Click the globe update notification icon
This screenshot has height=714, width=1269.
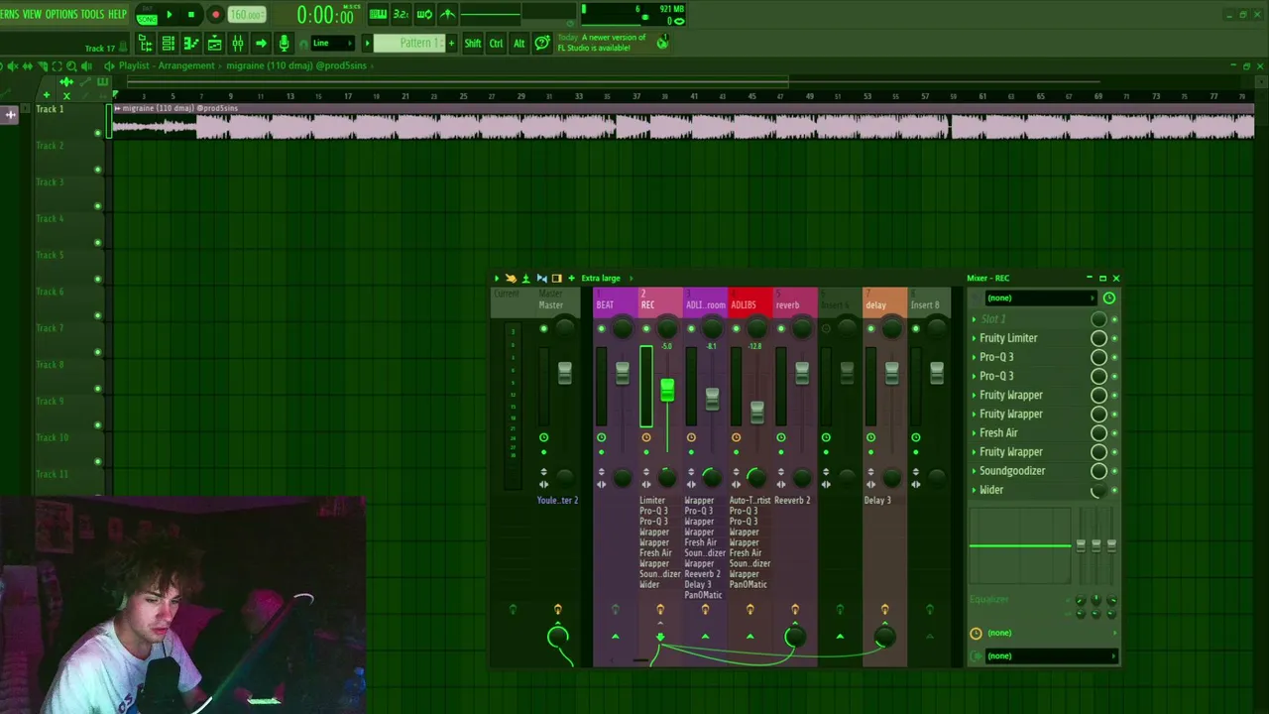[x=662, y=42]
